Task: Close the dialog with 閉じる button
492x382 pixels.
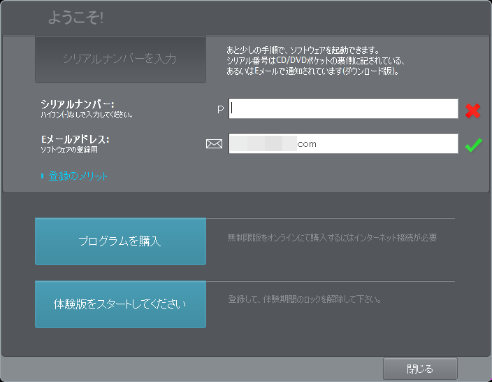Action: tap(420, 369)
